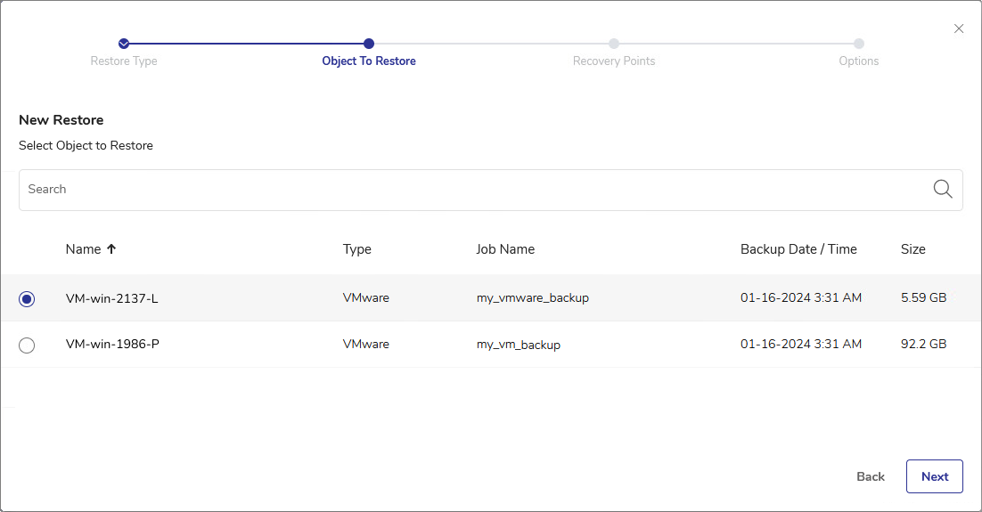Click the Object To Restore step circle

(x=369, y=44)
